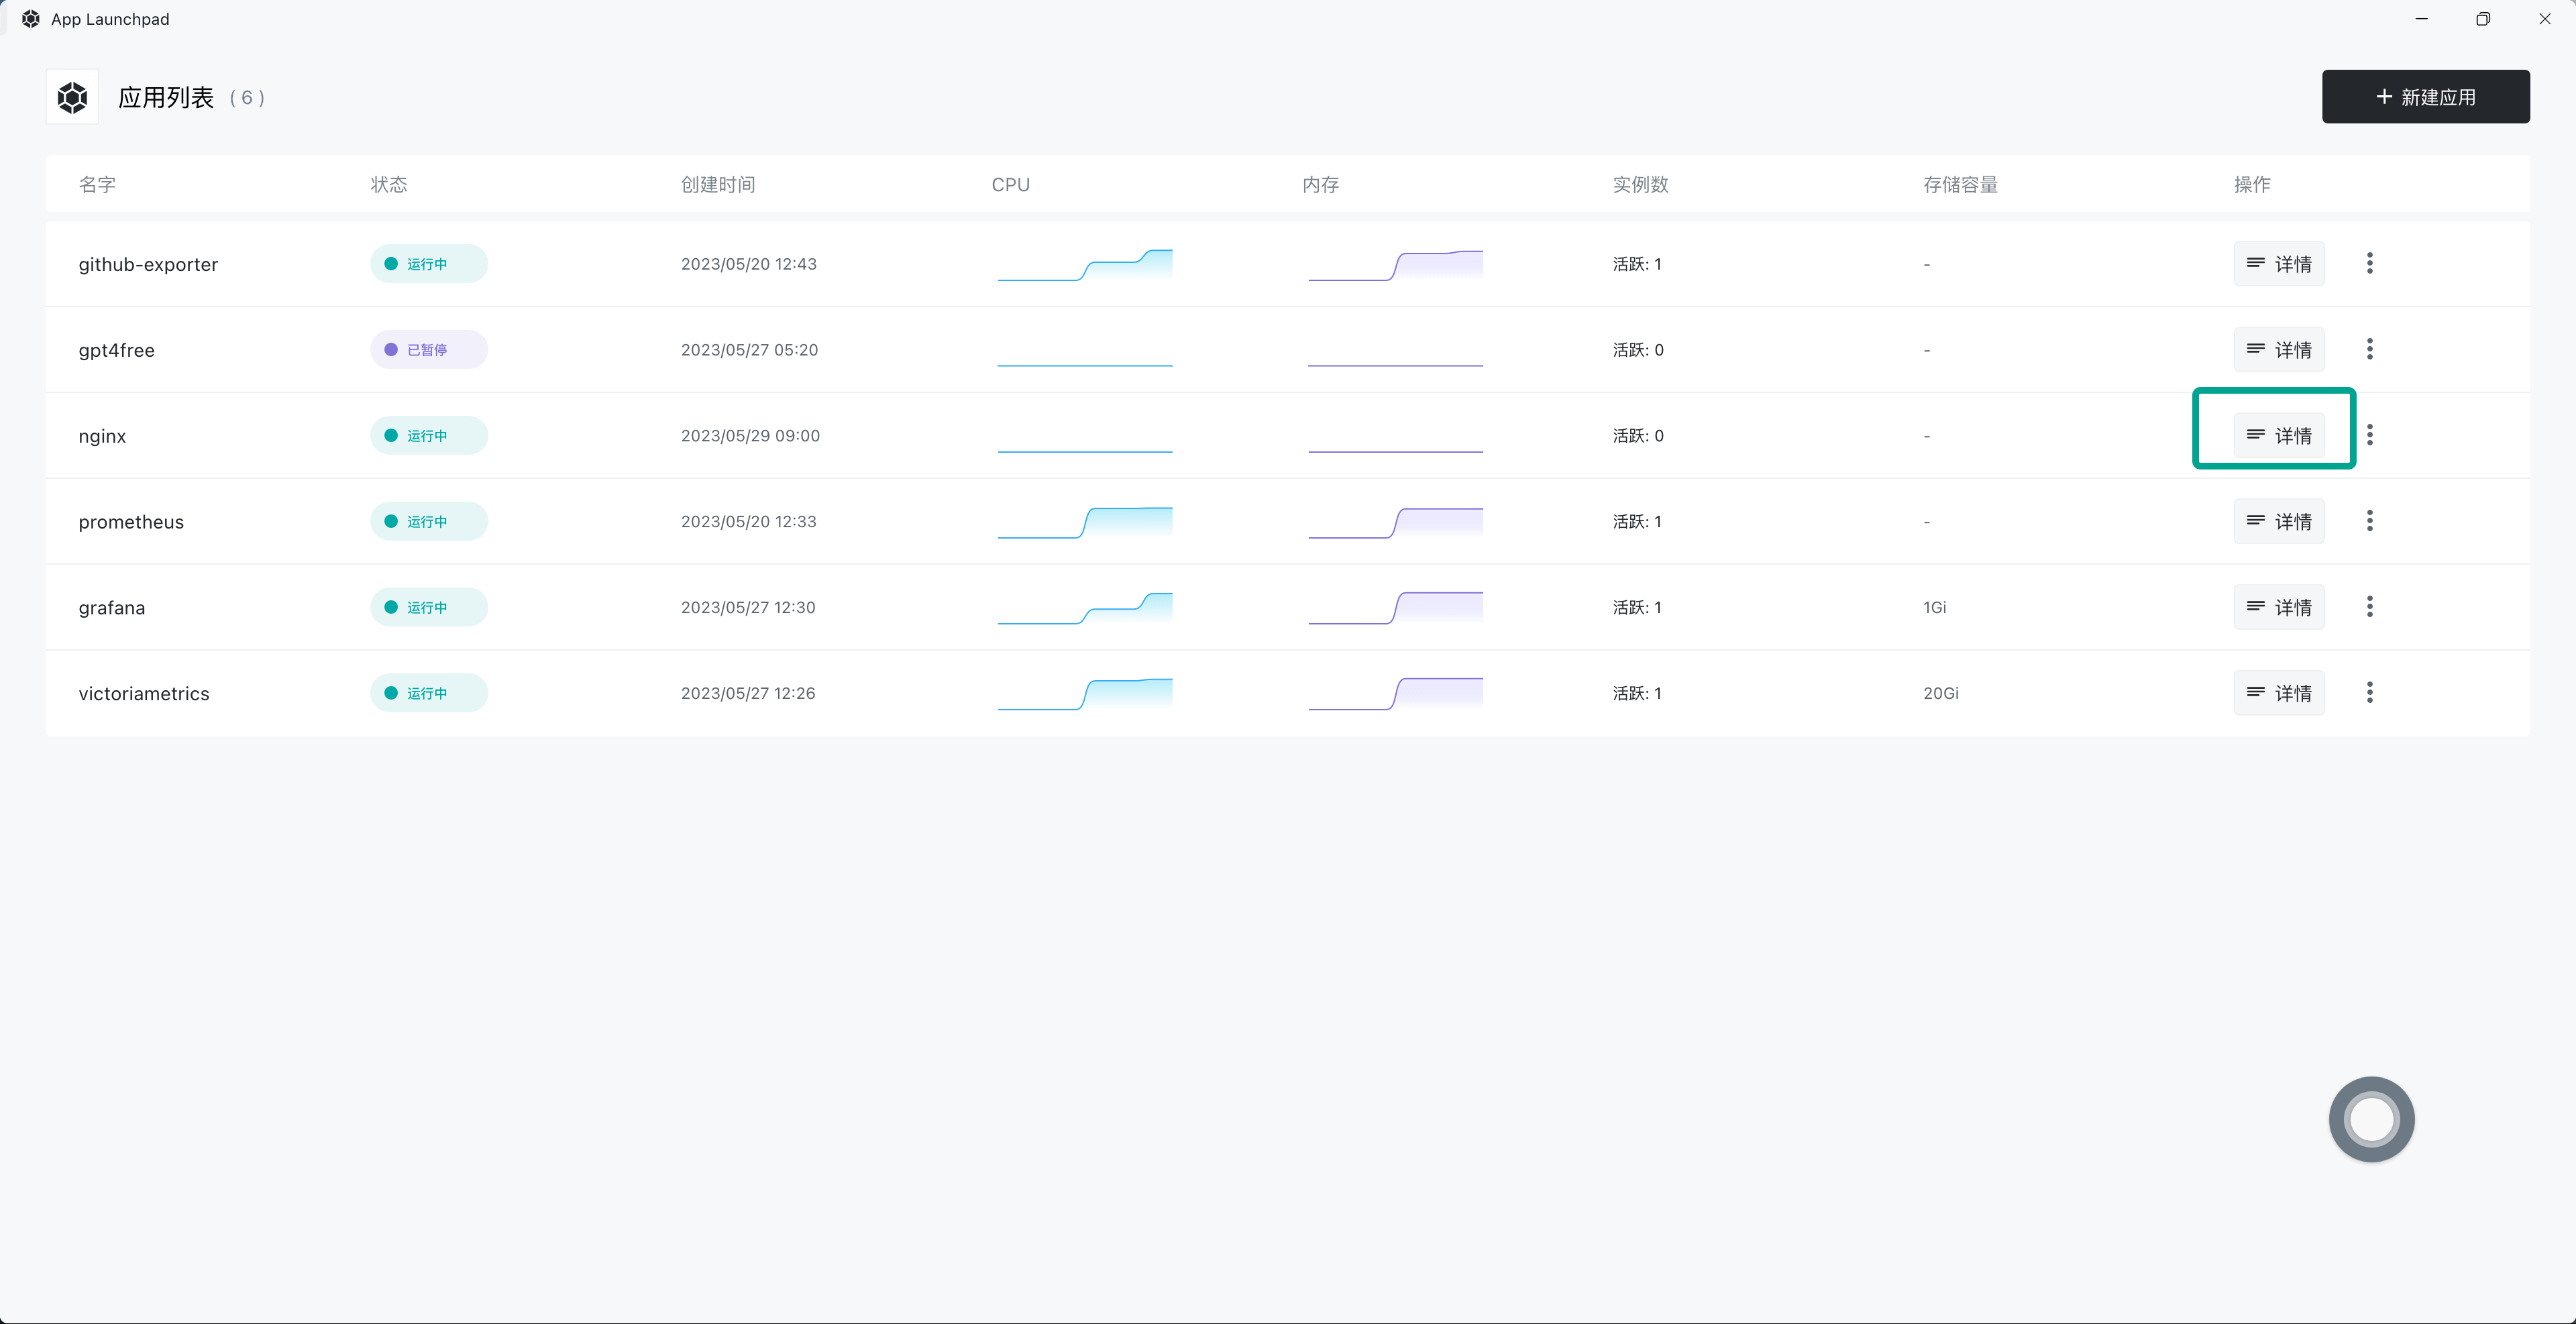Click prometheus memory usage chart
2576x1324 pixels.
1395,522
